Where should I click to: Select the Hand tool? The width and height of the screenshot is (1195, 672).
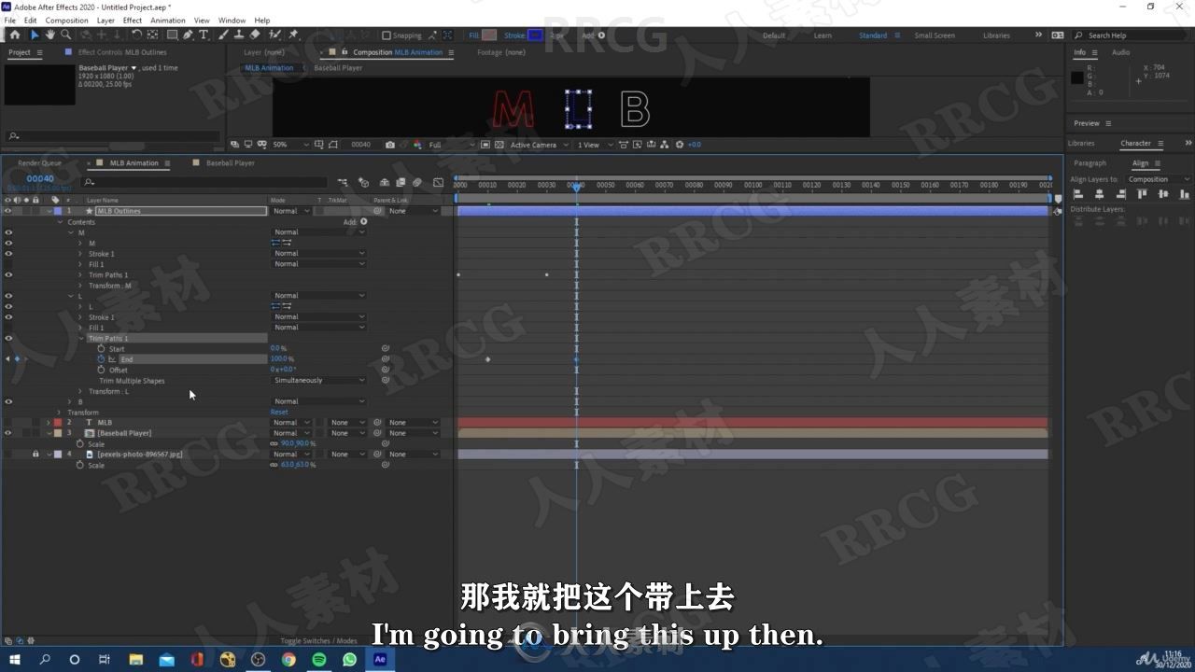pos(49,35)
